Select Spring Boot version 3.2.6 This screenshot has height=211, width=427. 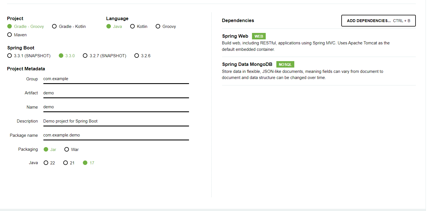coord(143,56)
